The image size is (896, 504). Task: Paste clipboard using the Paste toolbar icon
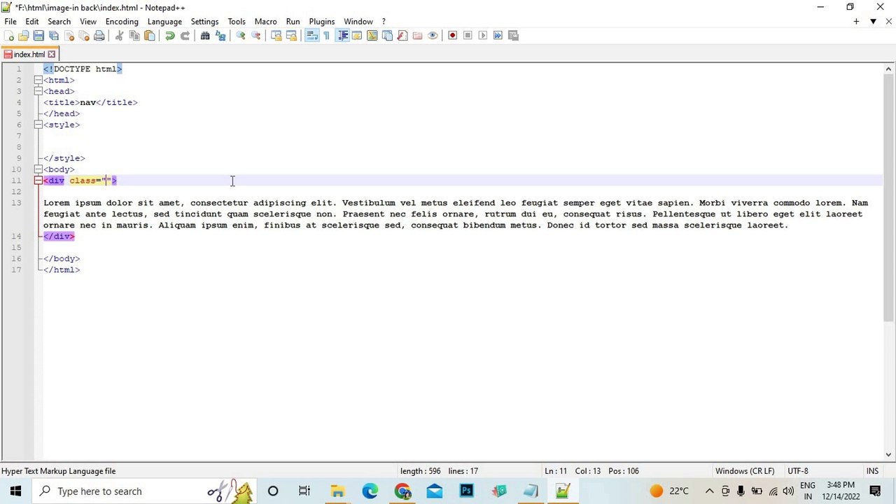150,36
